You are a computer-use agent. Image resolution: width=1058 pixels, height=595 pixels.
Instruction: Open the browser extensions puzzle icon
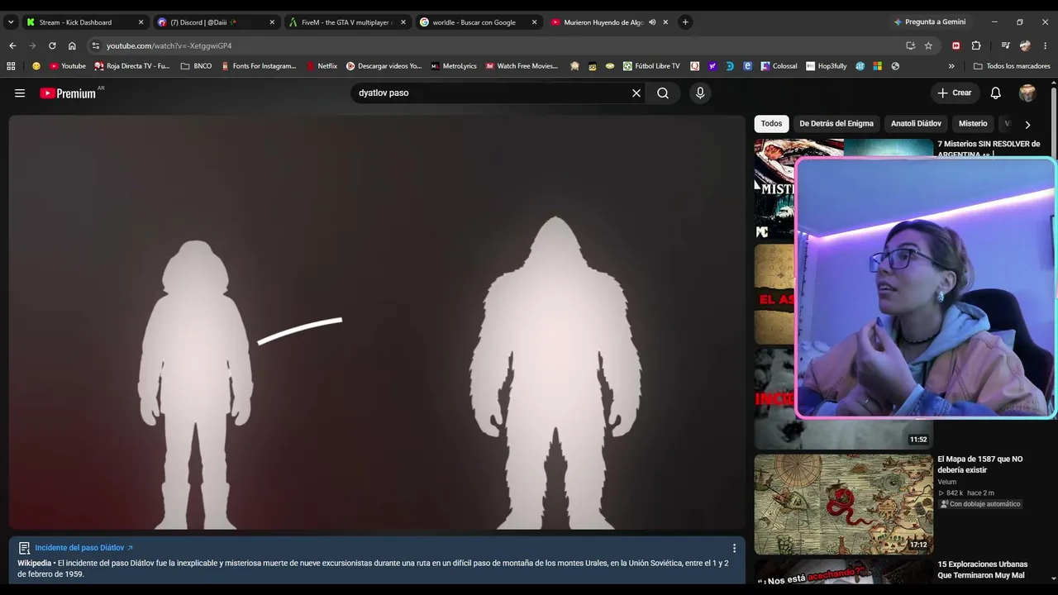(976, 45)
